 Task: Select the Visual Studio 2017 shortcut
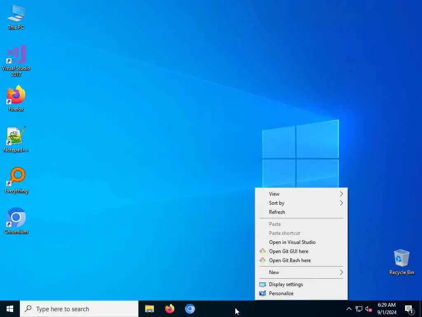click(x=16, y=61)
